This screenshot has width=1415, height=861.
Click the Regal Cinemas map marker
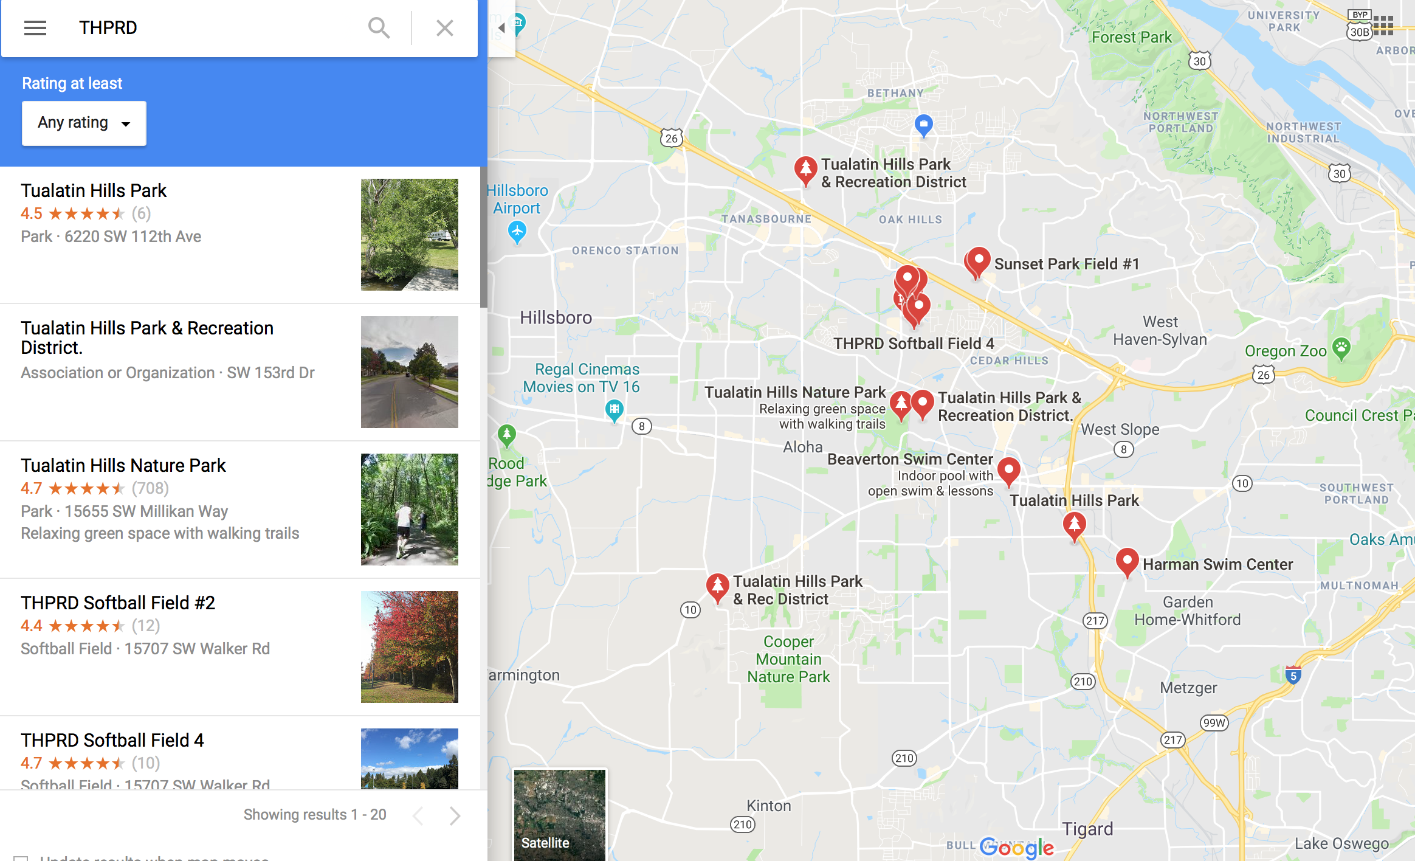click(x=615, y=410)
